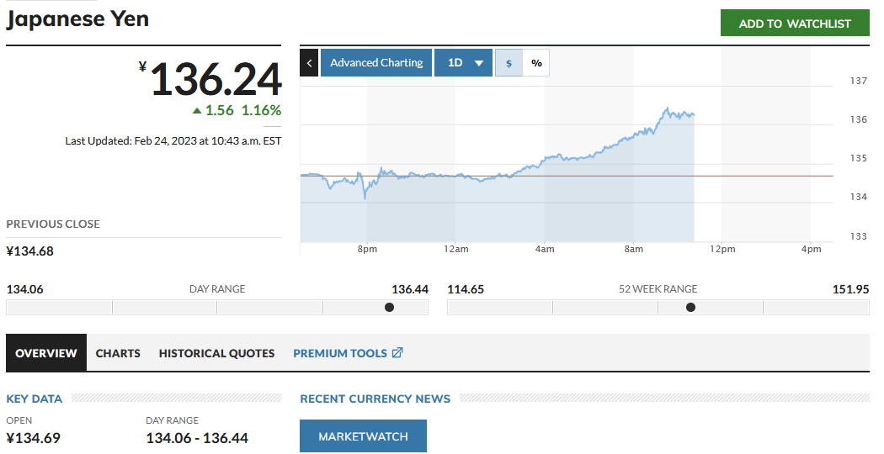Viewport: 884px width, 454px height.
Task: Open the external link icon beside Premium Tools
Action: (x=397, y=353)
